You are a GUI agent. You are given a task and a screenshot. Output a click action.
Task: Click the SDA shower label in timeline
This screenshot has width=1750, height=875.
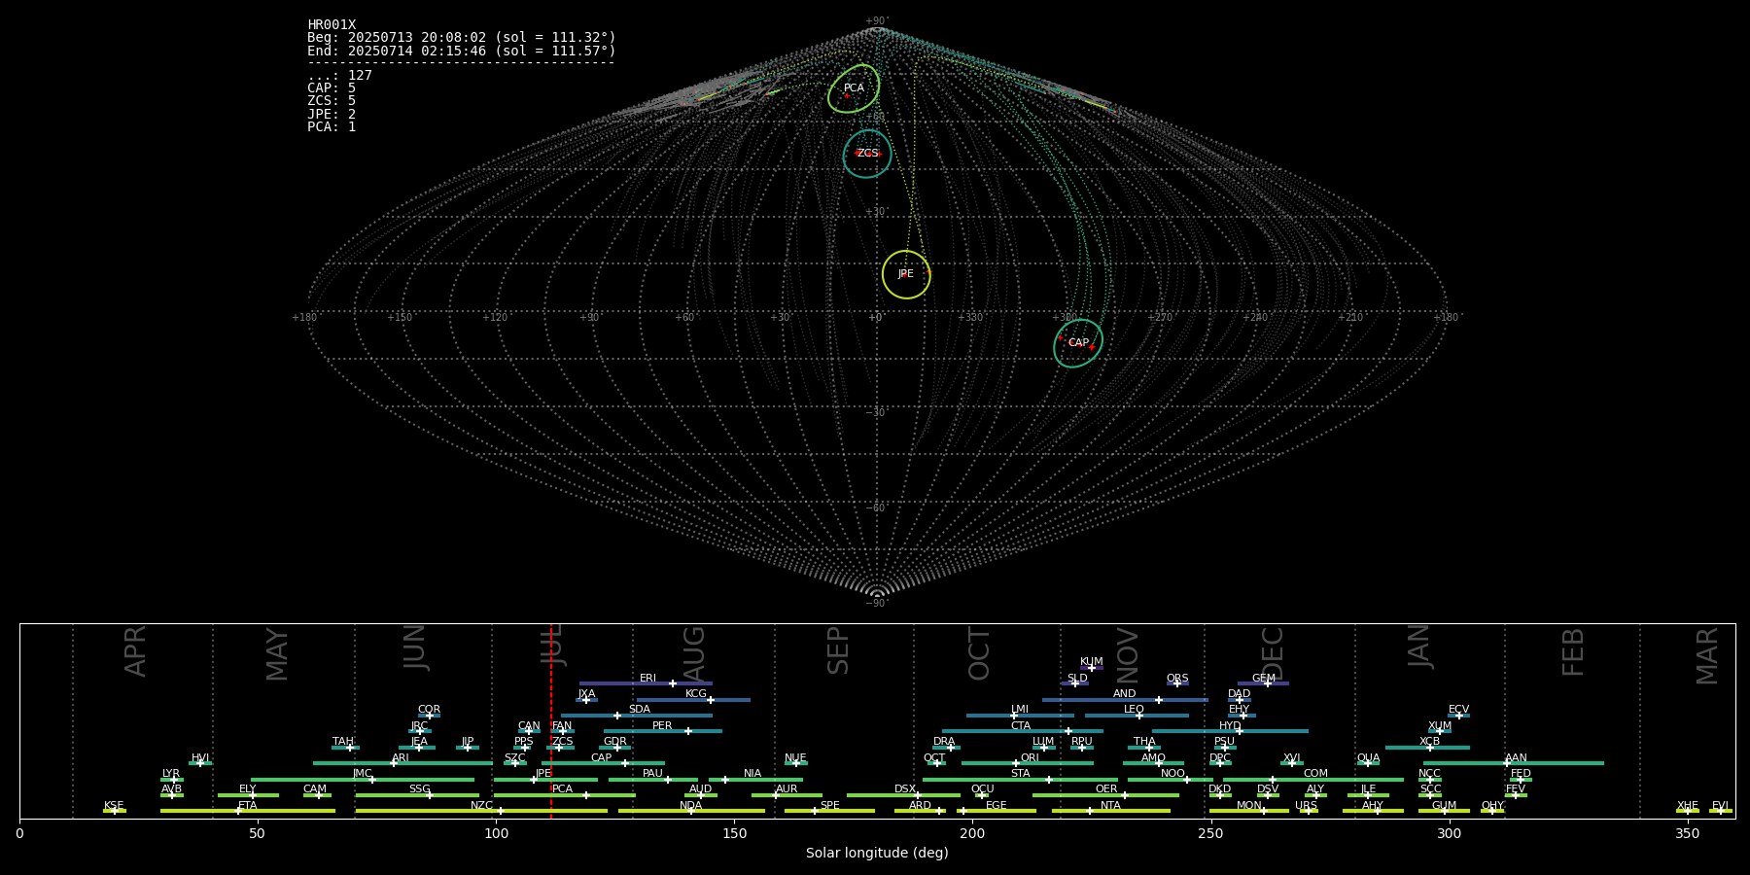640,710
